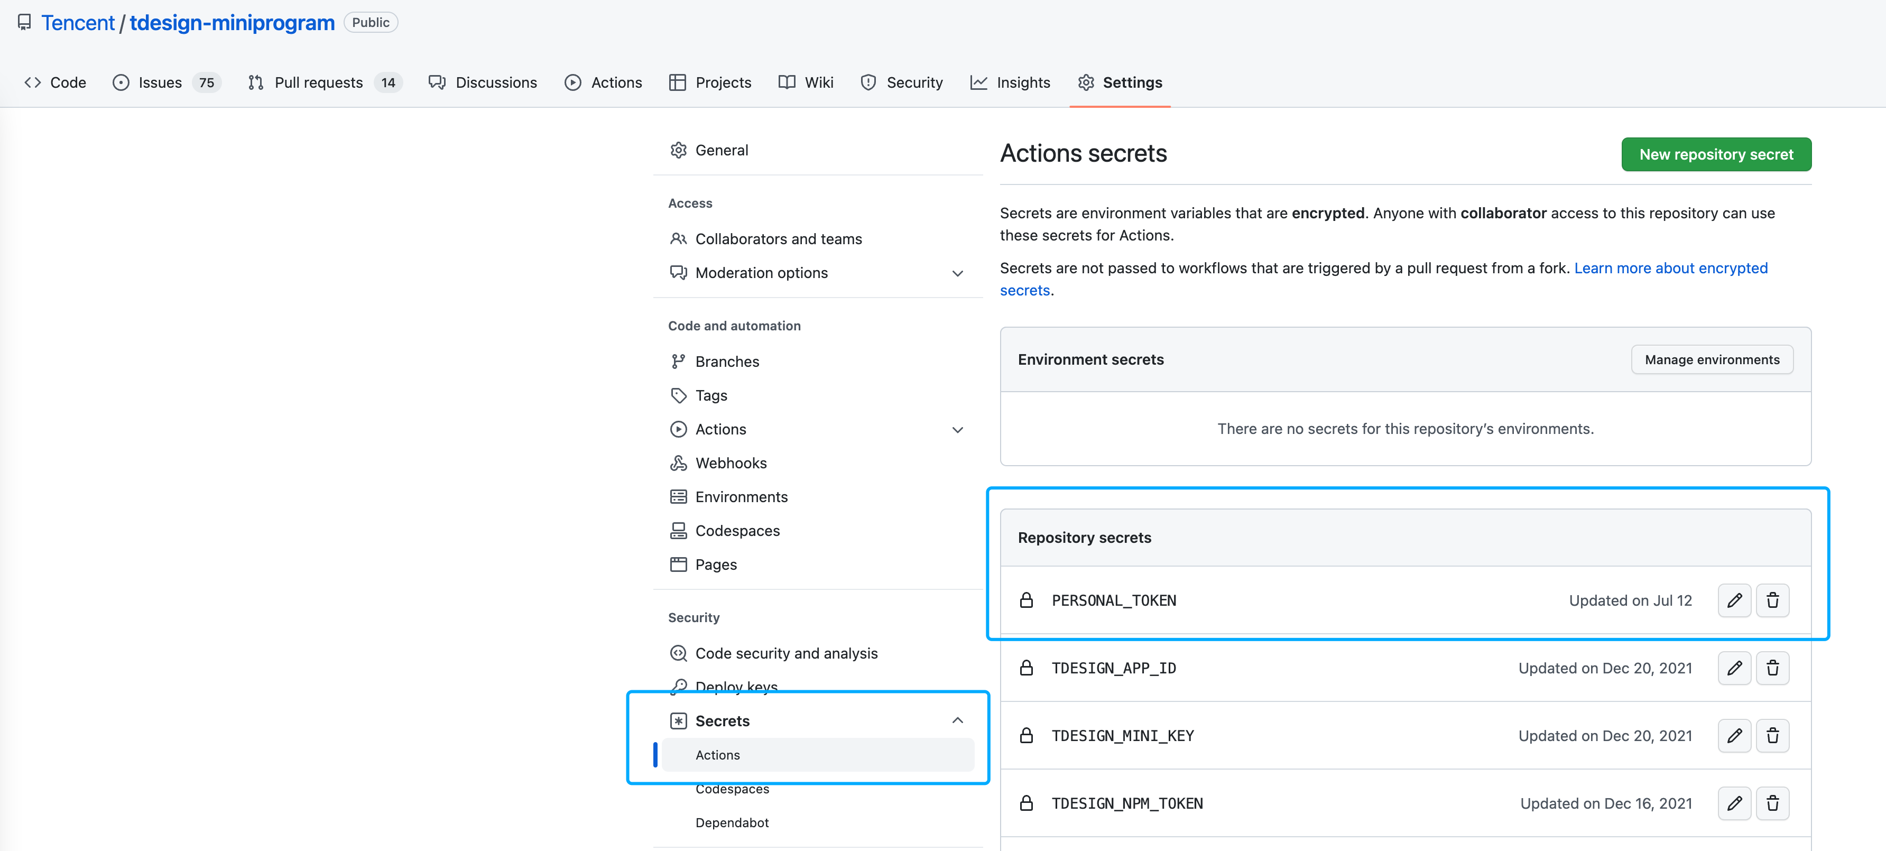Click the lock icon beside PERSONAL_TOKEN

[x=1027, y=600]
